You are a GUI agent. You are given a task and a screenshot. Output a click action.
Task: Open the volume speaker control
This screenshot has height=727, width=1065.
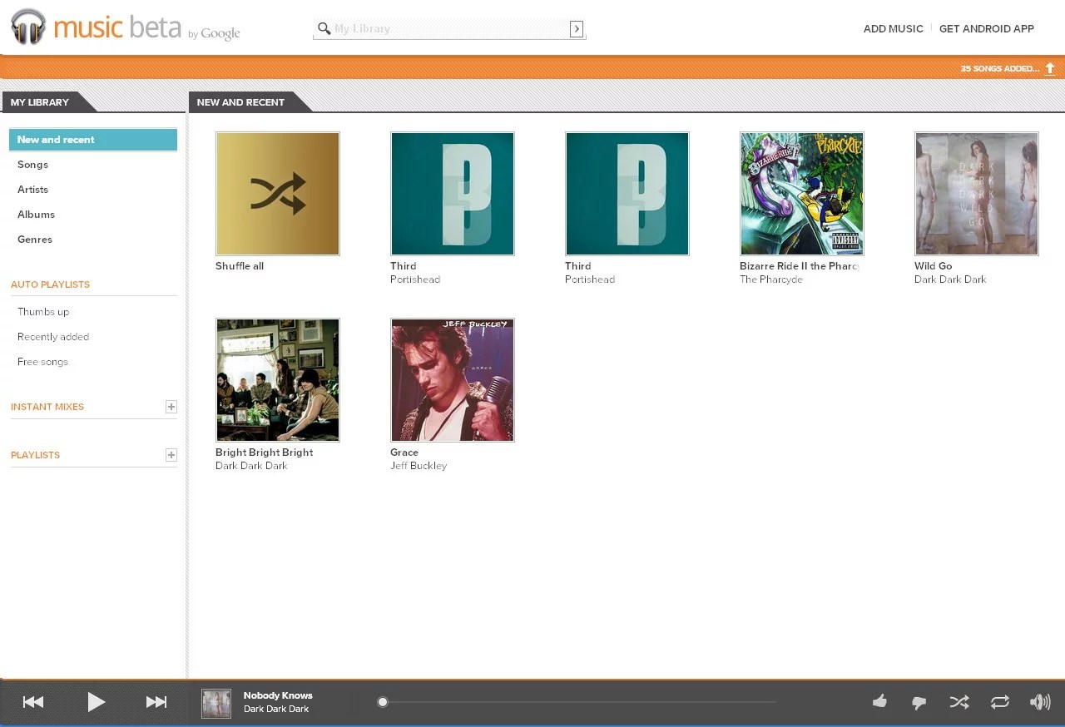click(x=1039, y=702)
